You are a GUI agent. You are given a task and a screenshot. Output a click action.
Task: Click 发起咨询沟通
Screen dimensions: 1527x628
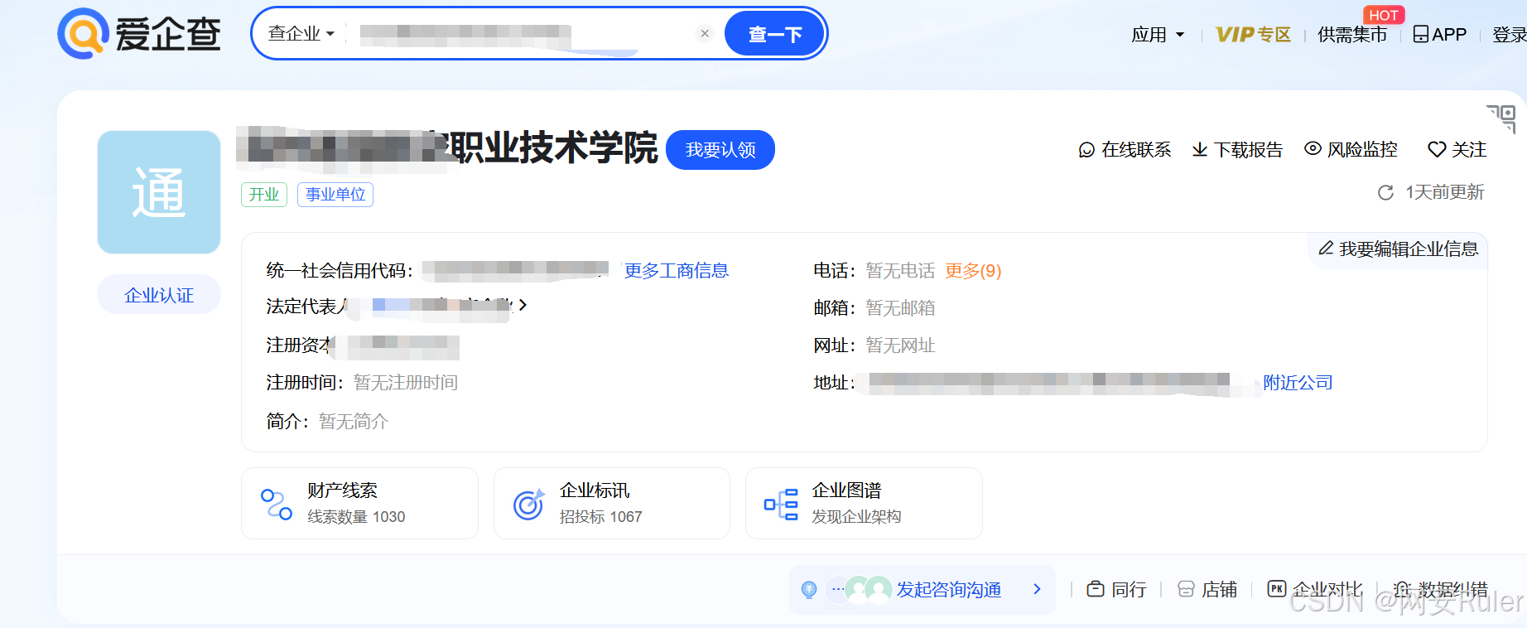pyautogui.click(x=949, y=590)
